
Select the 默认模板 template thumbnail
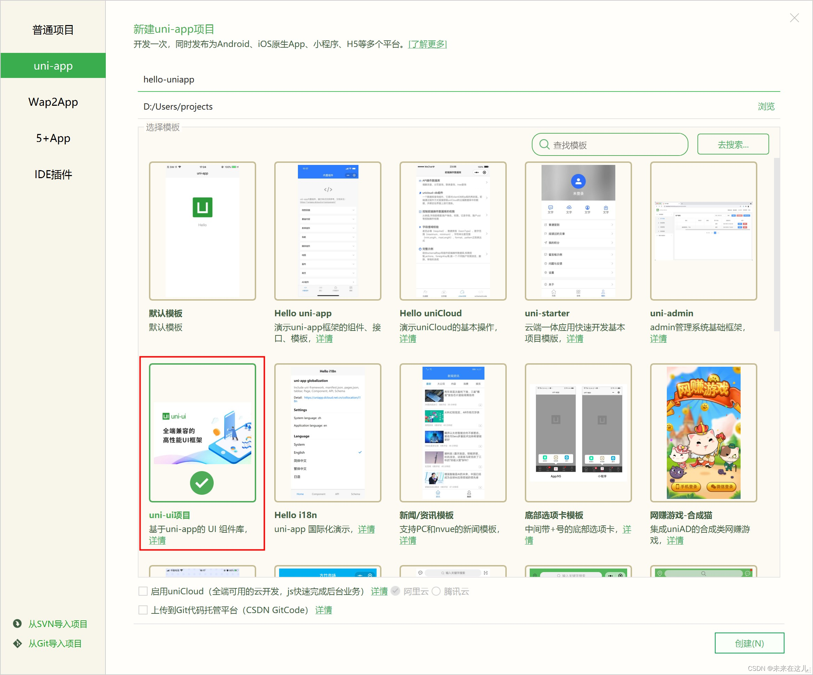pyautogui.click(x=202, y=231)
